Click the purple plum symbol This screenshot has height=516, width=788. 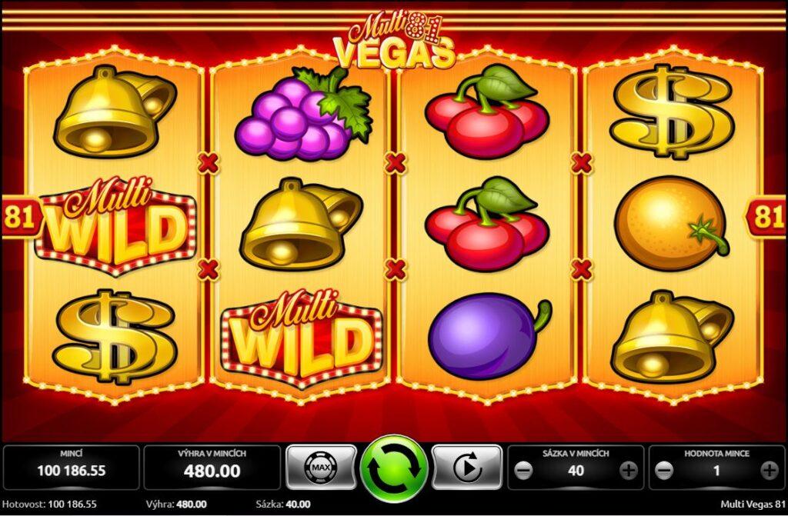pos(489,336)
